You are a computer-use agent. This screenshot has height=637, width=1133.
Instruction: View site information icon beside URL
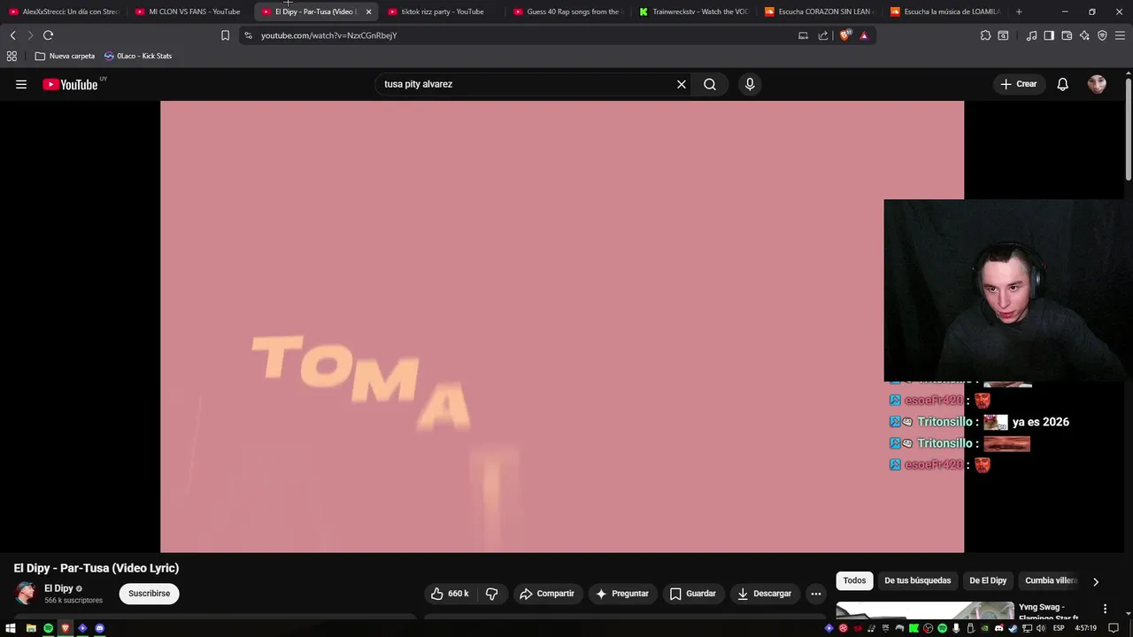(248, 35)
